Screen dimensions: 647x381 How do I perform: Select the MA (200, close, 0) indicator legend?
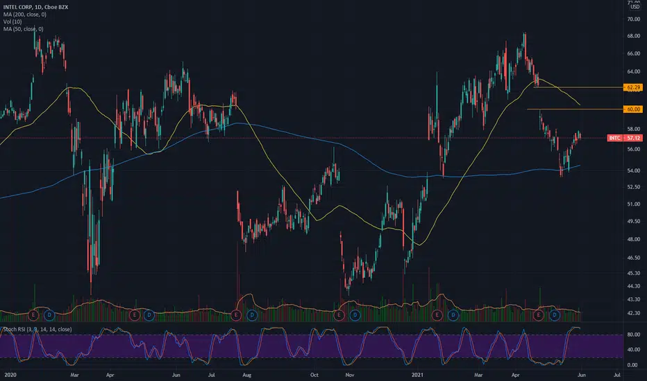pyautogui.click(x=25, y=15)
